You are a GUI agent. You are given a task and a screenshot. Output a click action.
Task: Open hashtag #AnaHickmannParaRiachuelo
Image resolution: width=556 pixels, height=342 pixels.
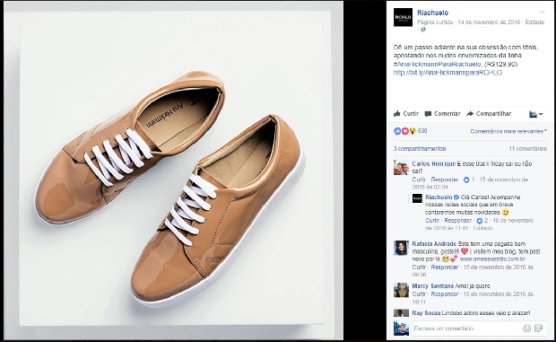point(438,65)
